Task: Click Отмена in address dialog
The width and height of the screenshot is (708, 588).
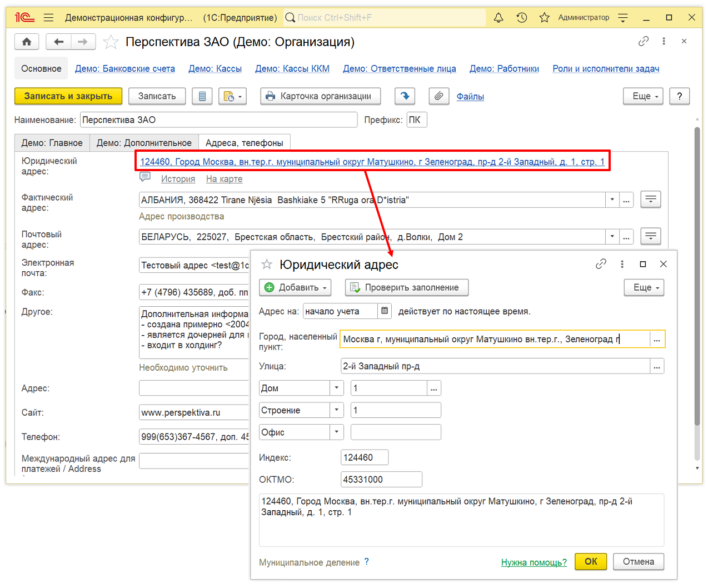Action: pyautogui.click(x=639, y=561)
